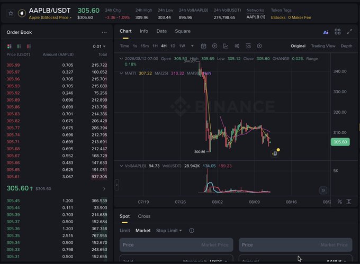Select the 1D time interval
360x264 pixels.
point(173,46)
